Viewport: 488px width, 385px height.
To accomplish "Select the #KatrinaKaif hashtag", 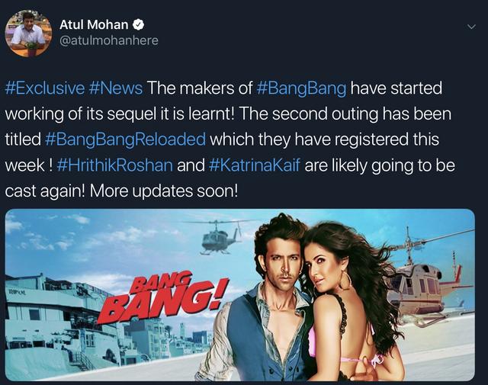I will (x=255, y=165).
